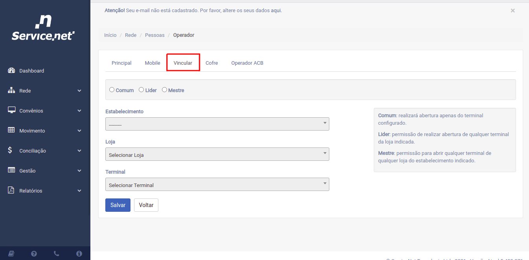Open the Estabelecimento dropdown
The image size is (529, 260).
click(217, 124)
